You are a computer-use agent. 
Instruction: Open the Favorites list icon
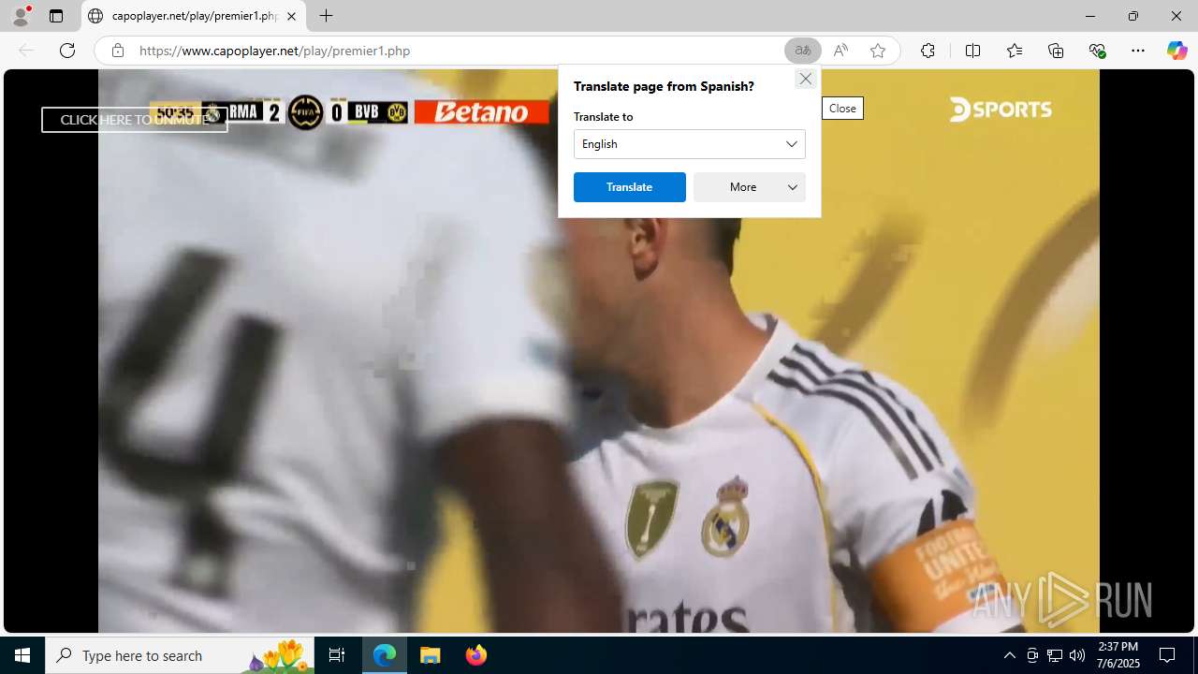pyautogui.click(x=1015, y=51)
